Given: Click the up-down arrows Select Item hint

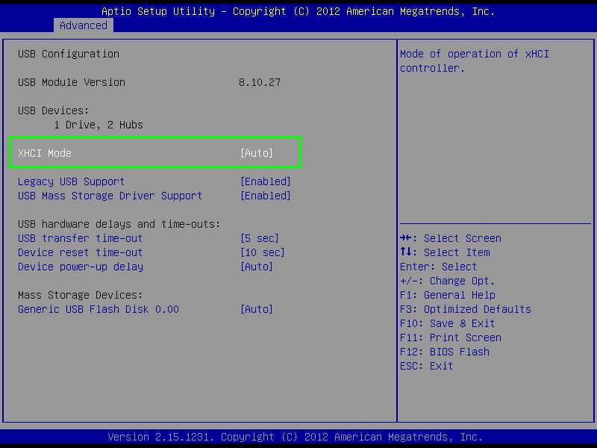Looking at the screenshot, I should click(x=445, y=252).
